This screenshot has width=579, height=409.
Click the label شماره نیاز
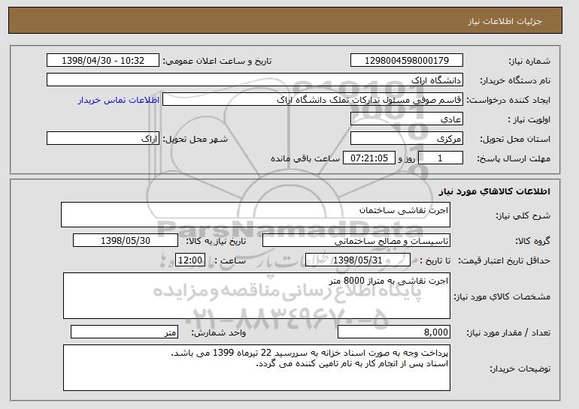(530, 62)
